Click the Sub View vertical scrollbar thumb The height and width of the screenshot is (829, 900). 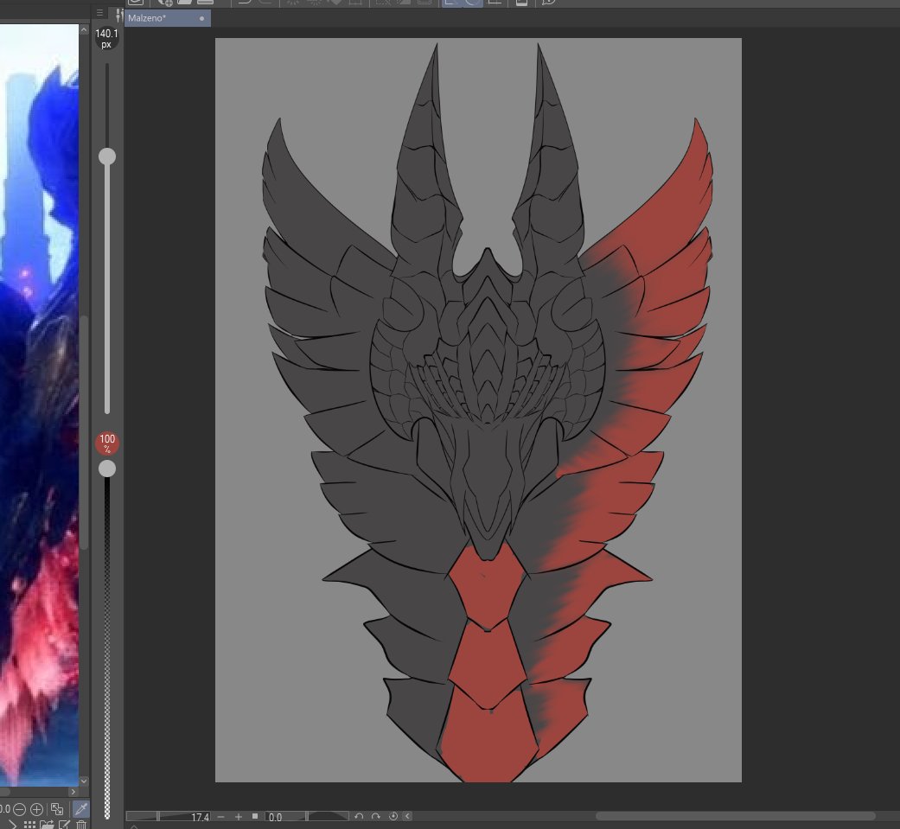85,432
